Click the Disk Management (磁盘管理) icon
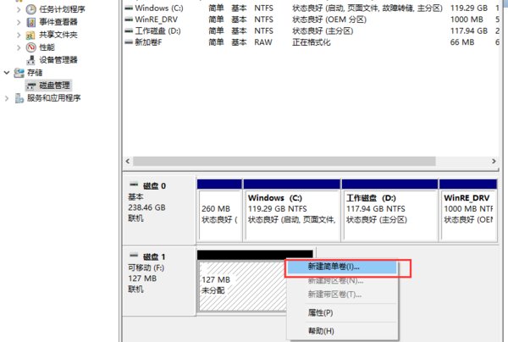The image size is (508, 342). click(x=31, y=85)
